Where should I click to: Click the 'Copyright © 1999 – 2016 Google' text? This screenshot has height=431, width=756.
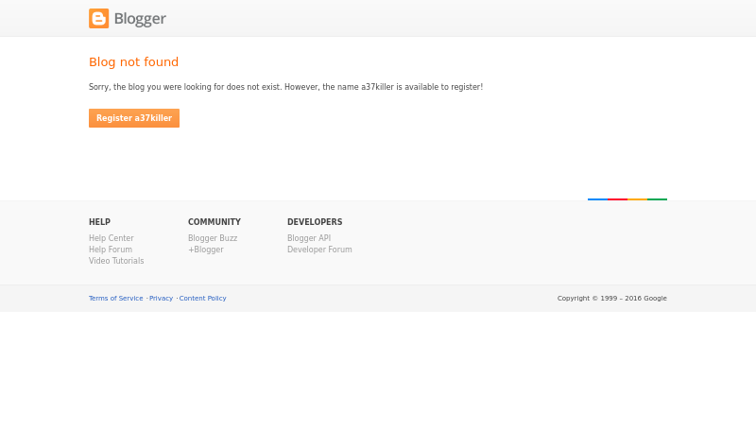click(x=611, y=299)
